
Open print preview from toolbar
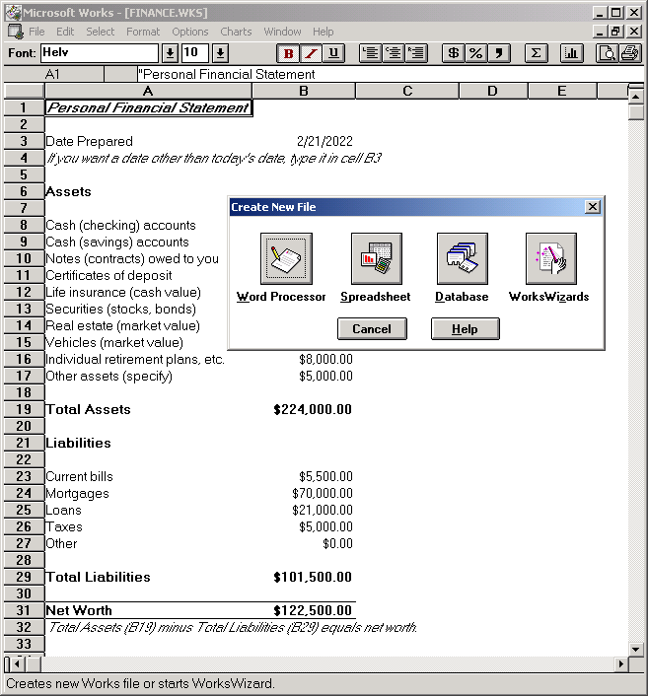pyautogui.click(x=609, y=53)
